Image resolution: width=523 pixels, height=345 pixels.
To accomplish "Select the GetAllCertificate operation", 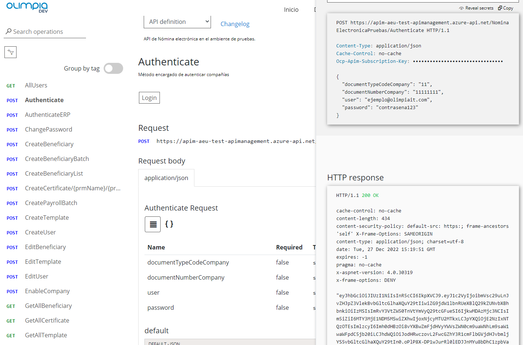I will tap(47, 320).
